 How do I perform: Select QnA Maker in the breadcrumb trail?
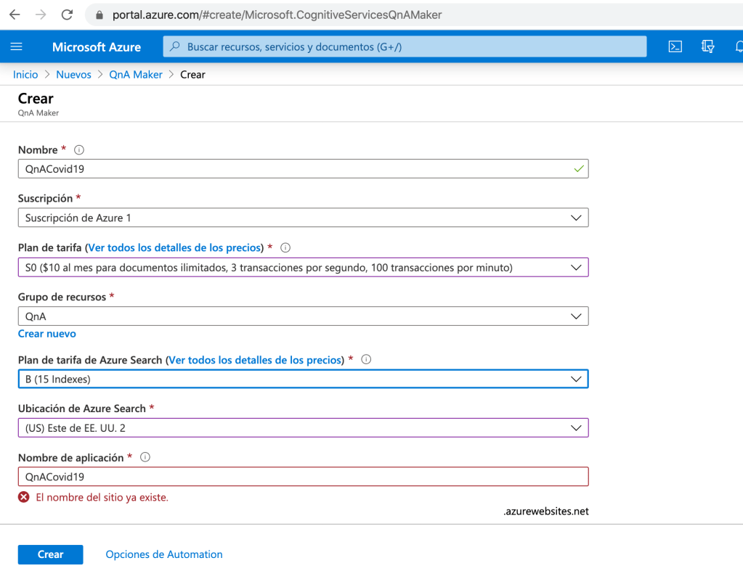click(136, 74)
